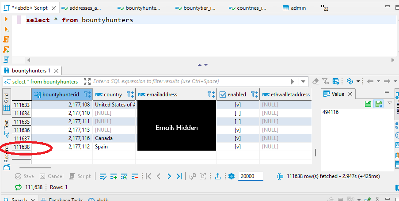Show hidden editor tabs overflow list

pyautogui.click(x=323, y=8)
